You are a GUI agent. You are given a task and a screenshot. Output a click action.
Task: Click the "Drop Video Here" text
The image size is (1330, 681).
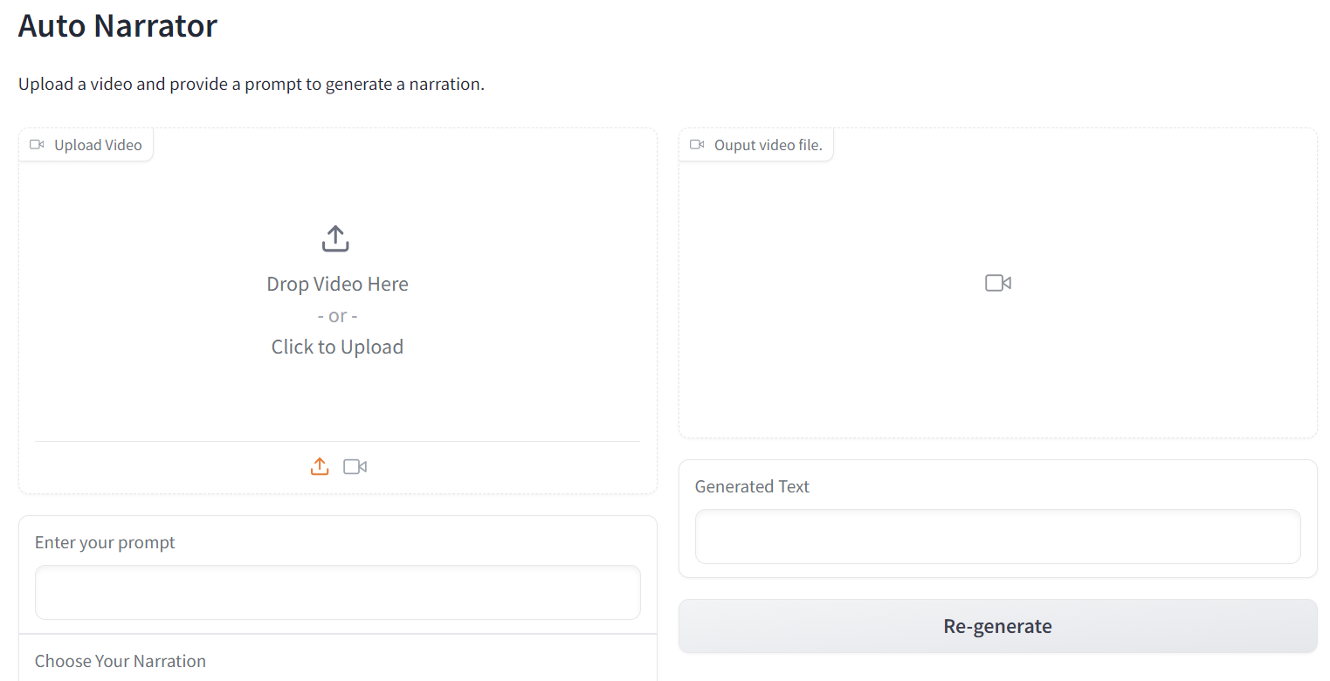coord(337,284)
